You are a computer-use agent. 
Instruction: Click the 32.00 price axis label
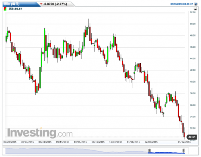coord(193,128)
